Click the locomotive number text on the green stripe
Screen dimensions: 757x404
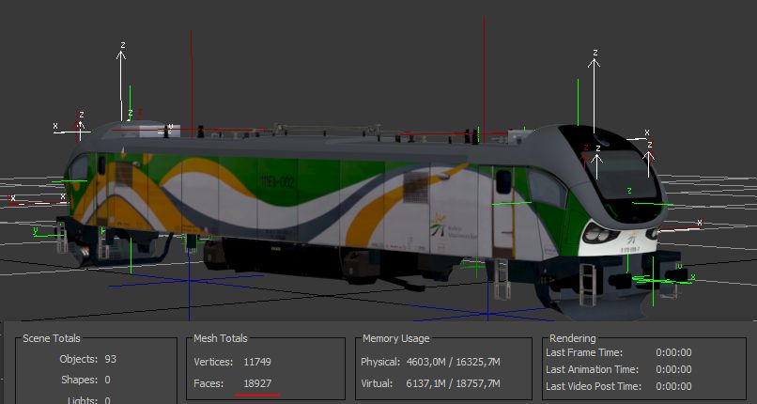272,179
